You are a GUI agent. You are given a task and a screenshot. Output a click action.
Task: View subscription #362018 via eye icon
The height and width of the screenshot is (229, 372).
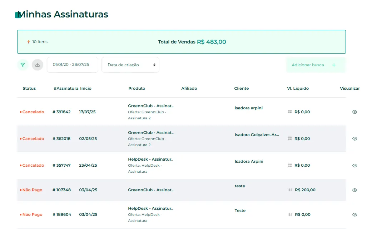[x=354, y=139]
